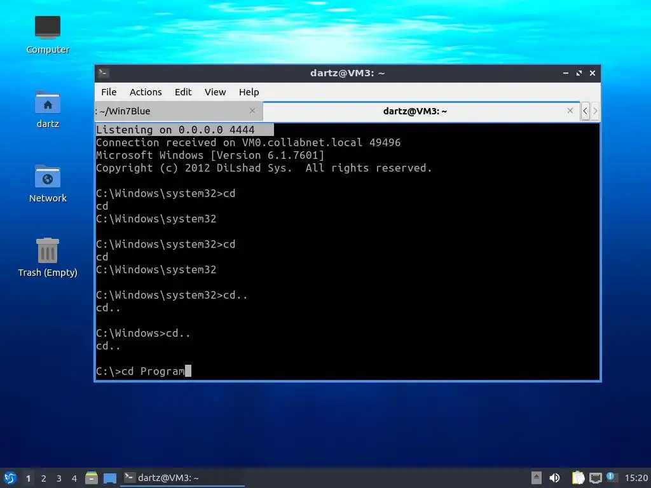The height and width of the screenshot is (488, 651).
Task: Open the Actions menu
Action: pos(146,92)
